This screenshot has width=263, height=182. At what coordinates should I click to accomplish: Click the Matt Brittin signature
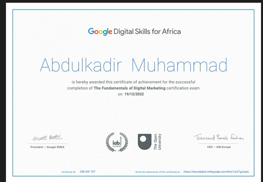(48, 138)
